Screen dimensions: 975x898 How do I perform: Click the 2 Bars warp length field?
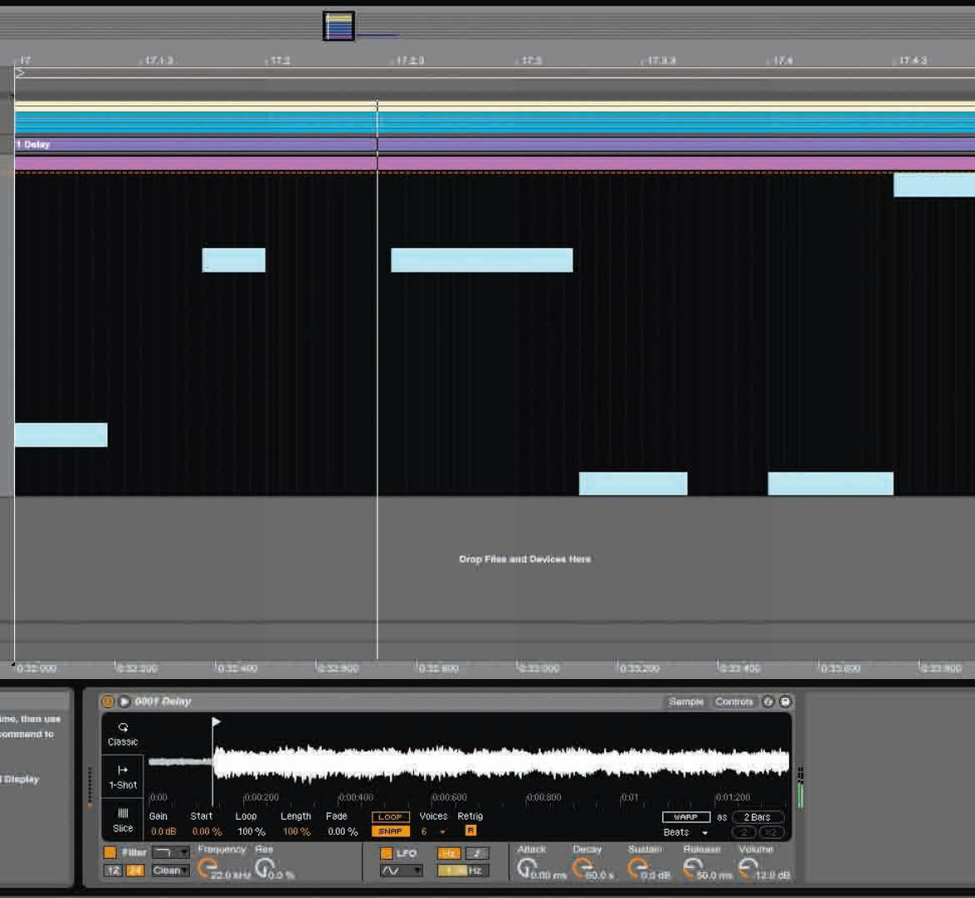click(757, 817)
